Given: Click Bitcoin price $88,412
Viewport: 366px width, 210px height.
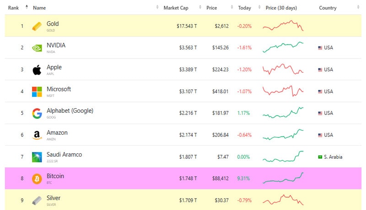Looking at the screenshot, I should (x=221, y=178).
